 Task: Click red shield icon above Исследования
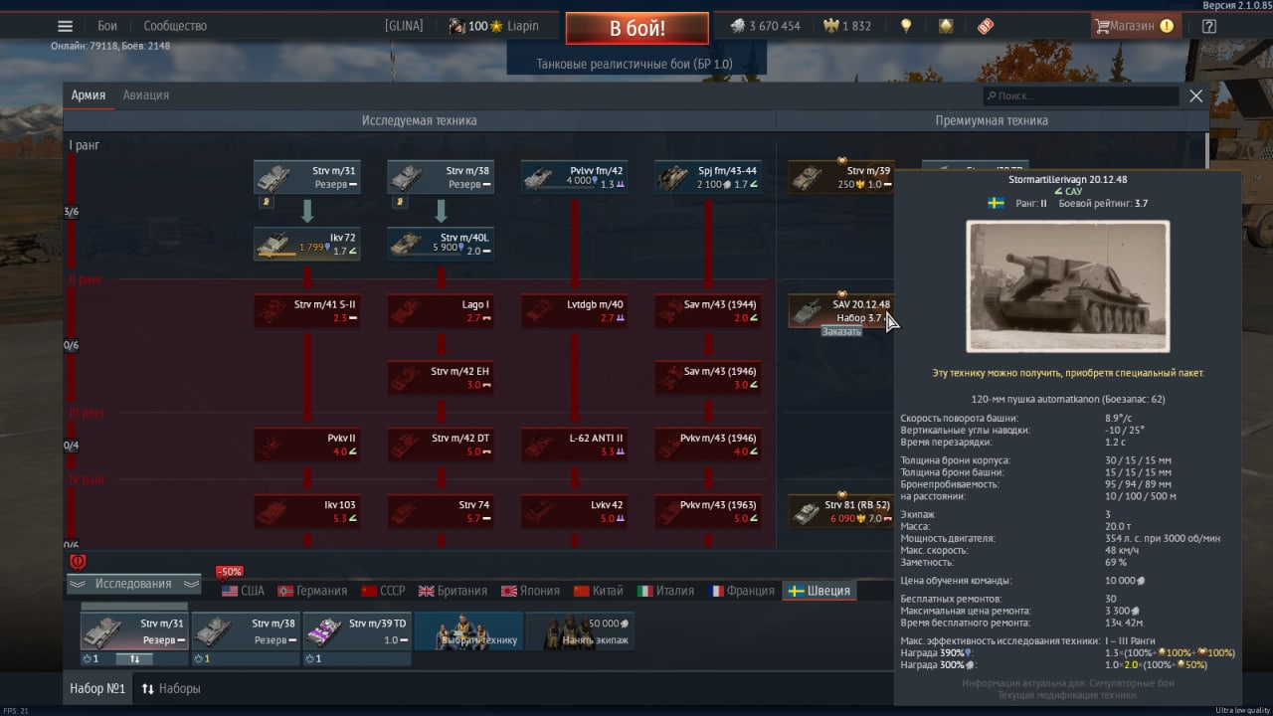(78, 562)
